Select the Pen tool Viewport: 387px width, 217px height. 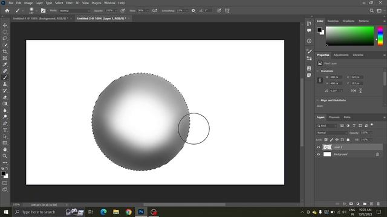pos(5,123)
